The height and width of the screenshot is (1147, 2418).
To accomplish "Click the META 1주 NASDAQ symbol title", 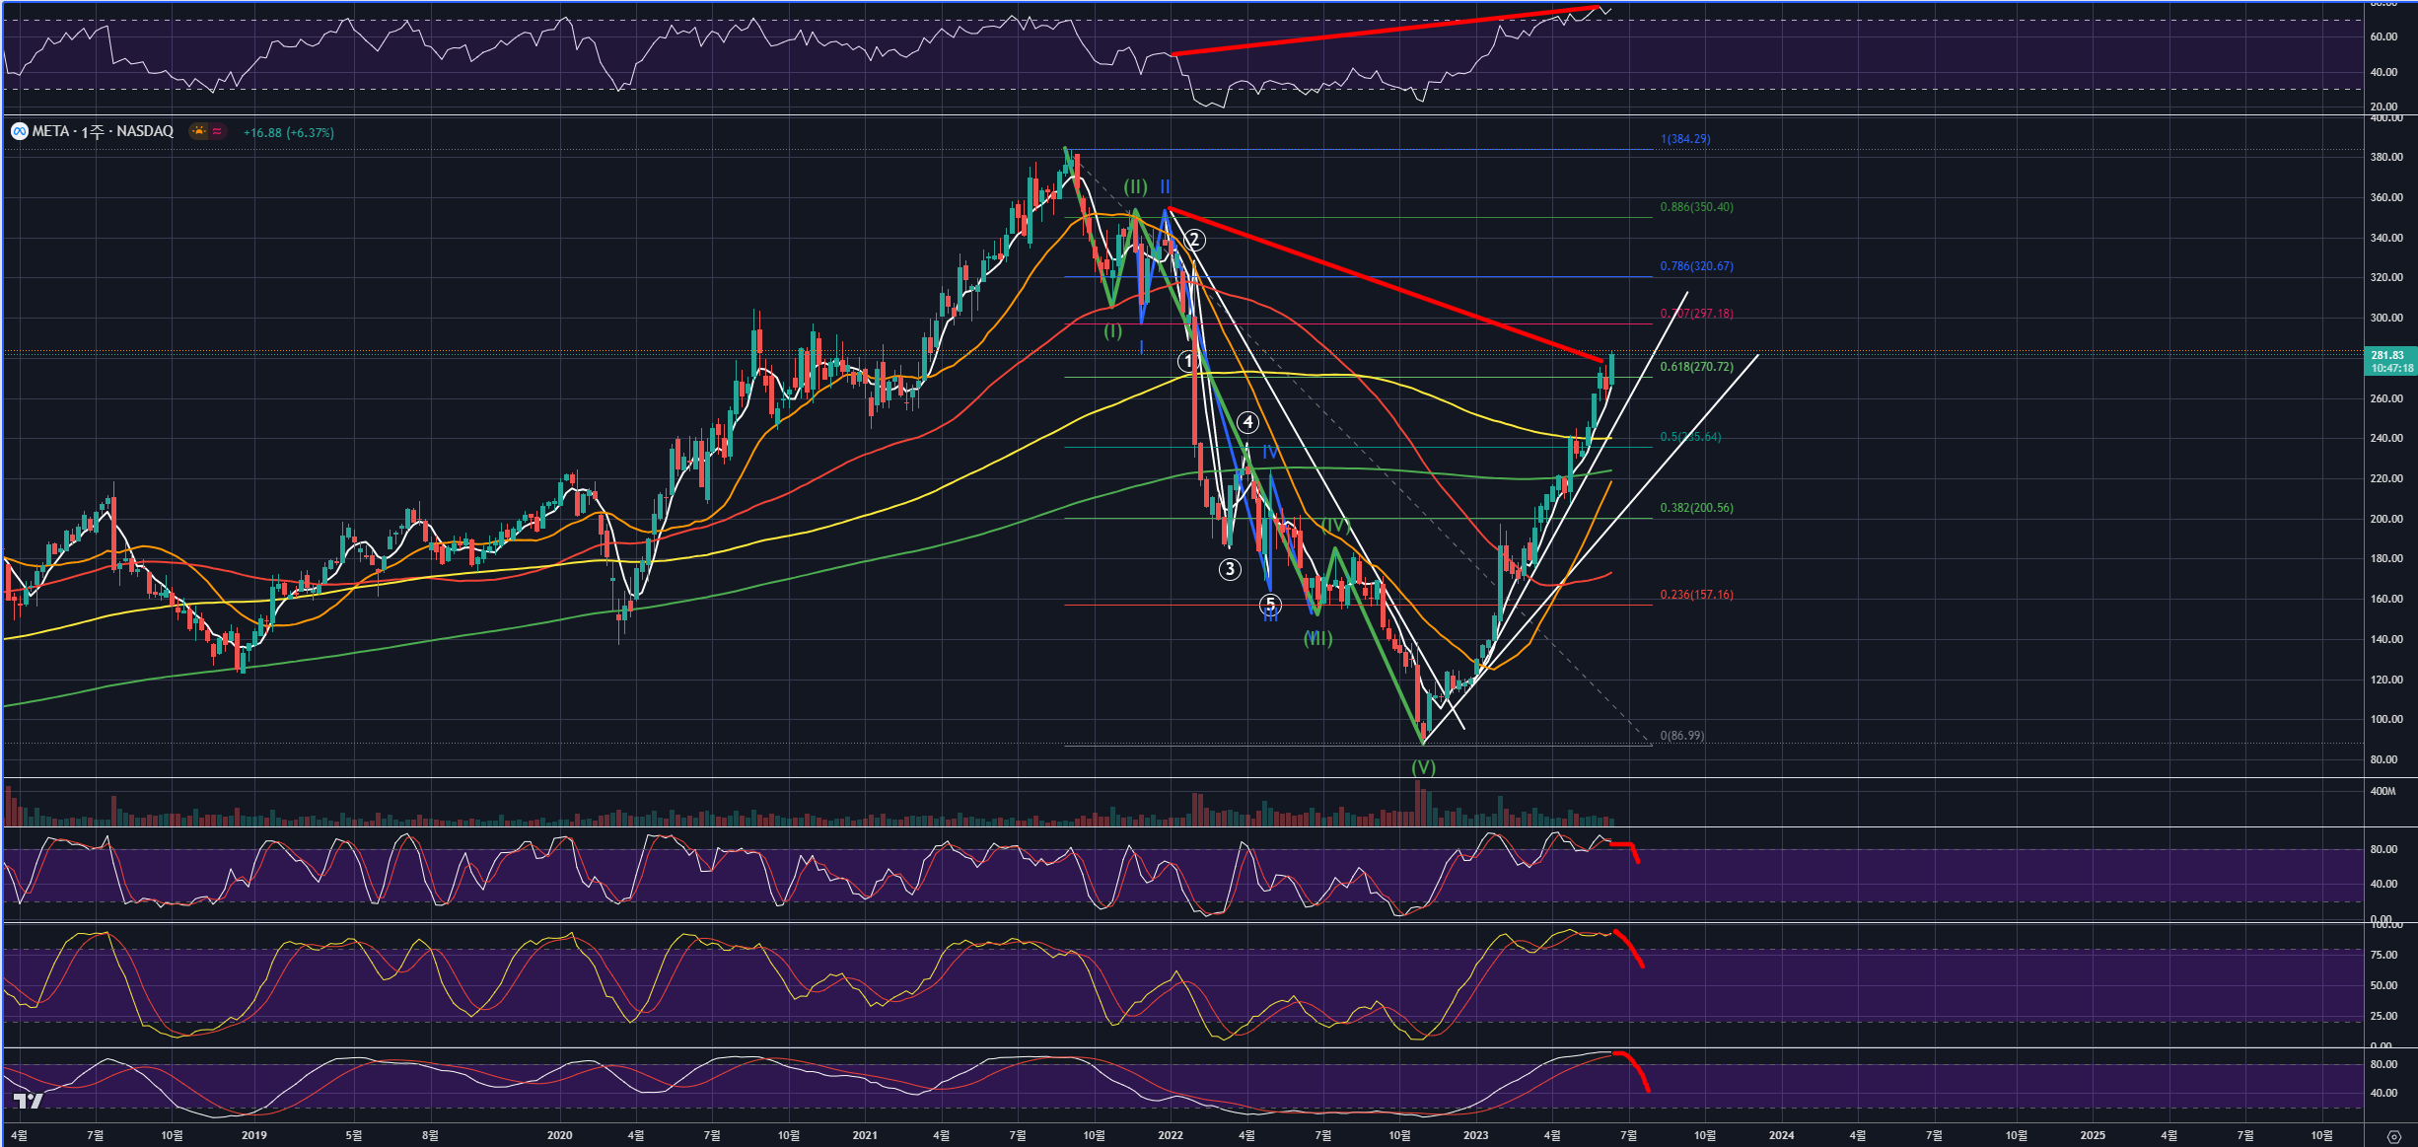I will tap(102, 131).
